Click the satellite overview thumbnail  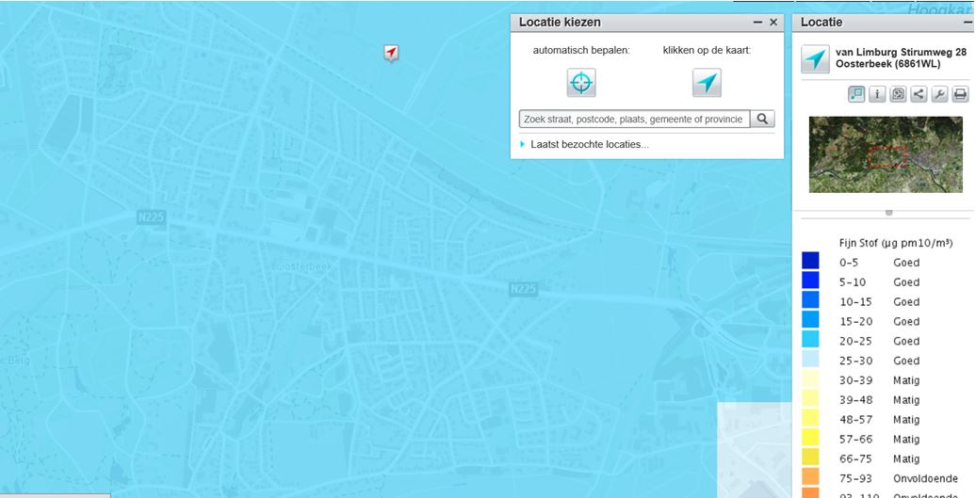[886, 154]
